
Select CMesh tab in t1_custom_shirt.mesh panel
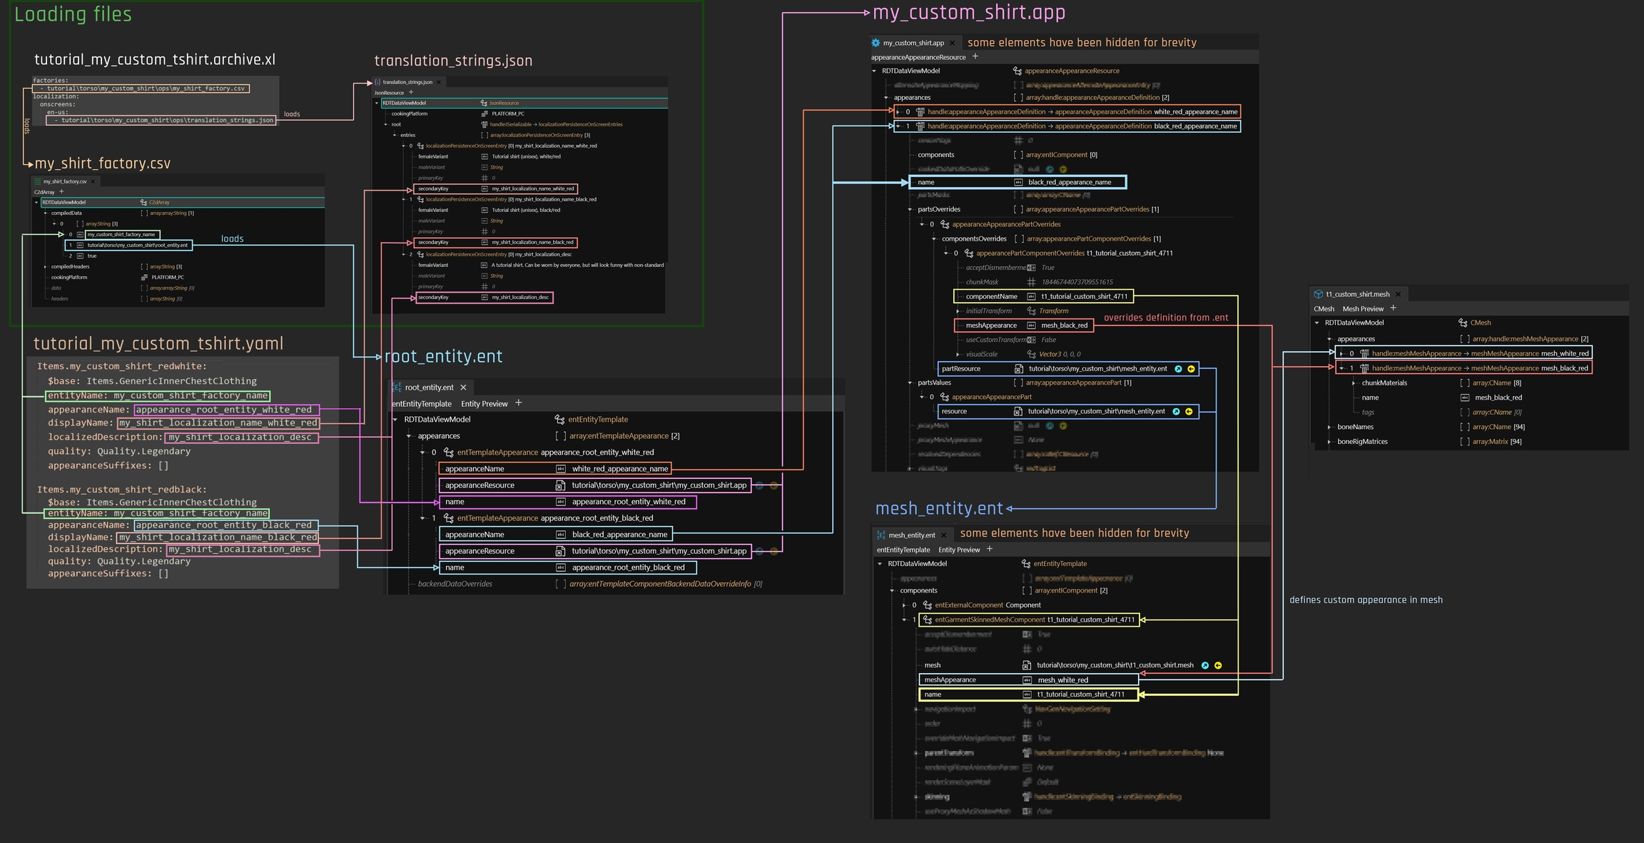(1324, 309)
